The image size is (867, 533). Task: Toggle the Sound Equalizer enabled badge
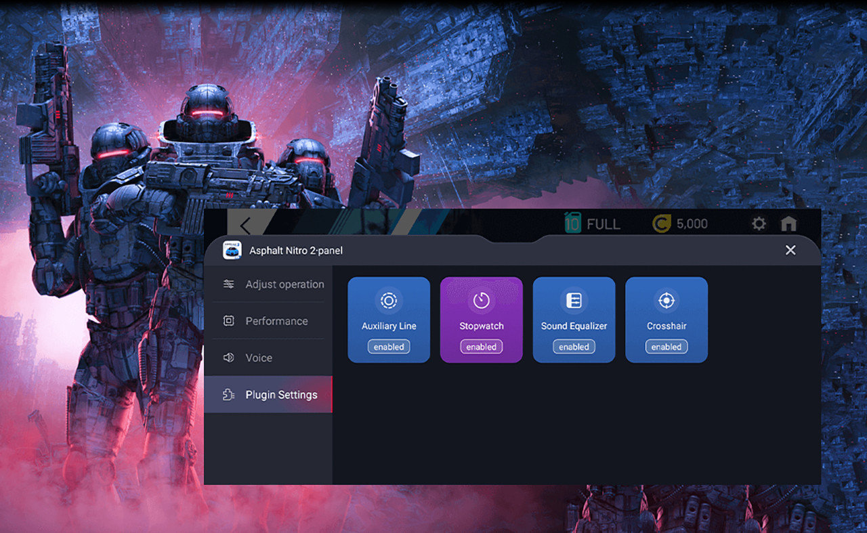point(574,347)
